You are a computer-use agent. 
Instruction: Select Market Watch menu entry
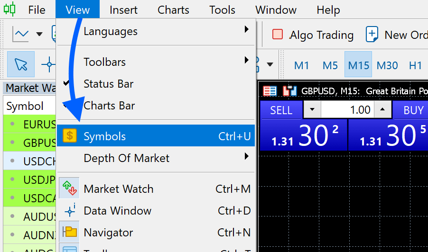(156, 189)
